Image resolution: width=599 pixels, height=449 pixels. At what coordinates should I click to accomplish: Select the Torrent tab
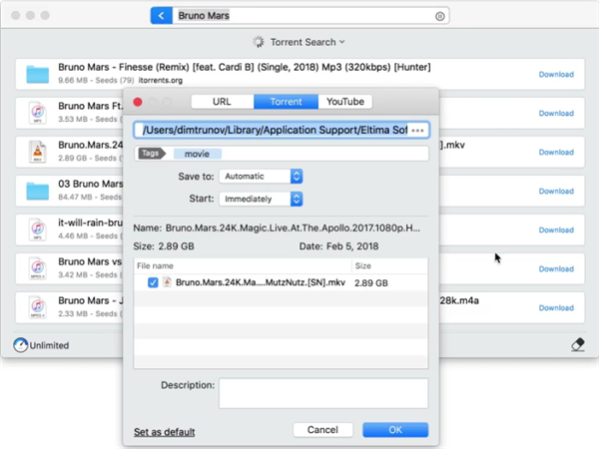[286, 102]
